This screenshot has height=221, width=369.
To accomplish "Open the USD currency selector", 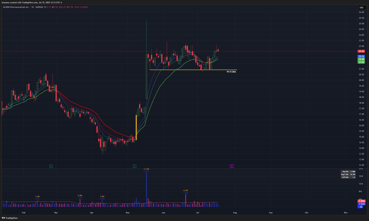I will point(361,7).
